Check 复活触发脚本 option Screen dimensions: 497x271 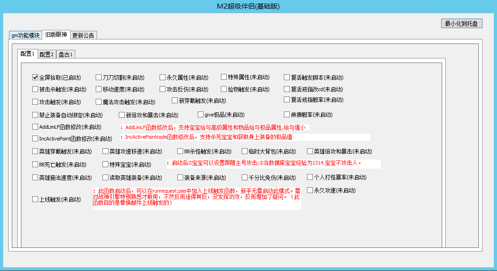click(287, 77)
